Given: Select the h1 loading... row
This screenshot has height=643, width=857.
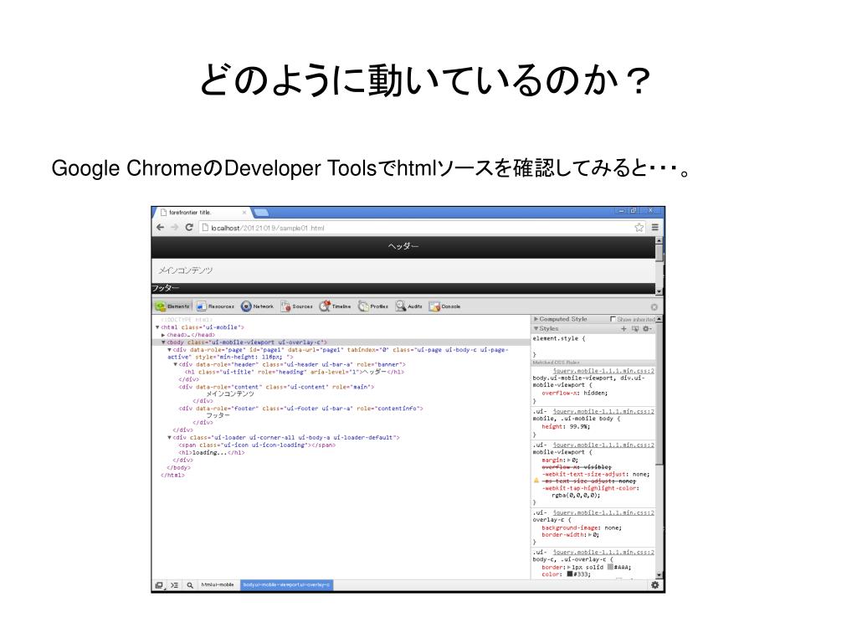Looking at the screenshot, I should pyautogui.click(x=211, y=453).
